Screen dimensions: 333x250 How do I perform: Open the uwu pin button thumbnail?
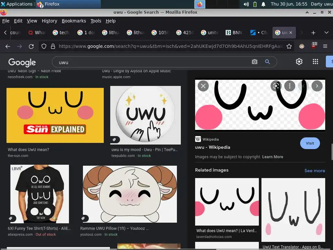(x=145, y=115)
